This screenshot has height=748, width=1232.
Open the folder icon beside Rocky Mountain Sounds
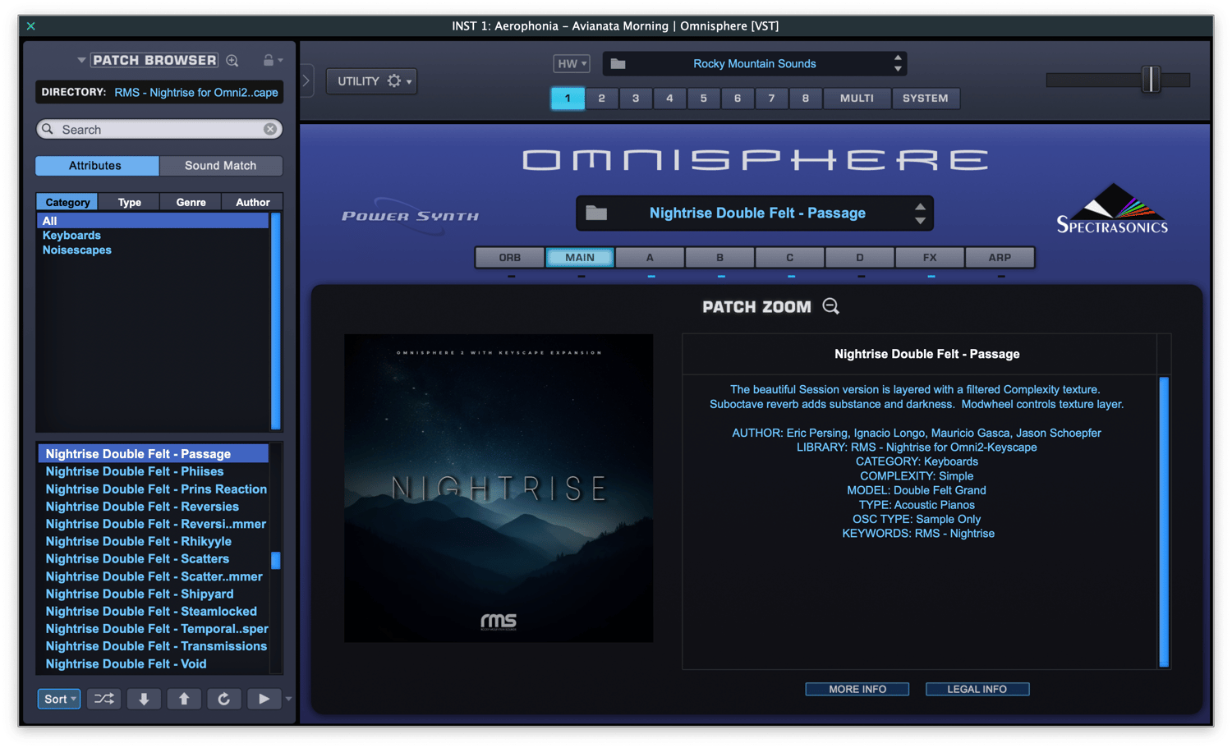618,63
